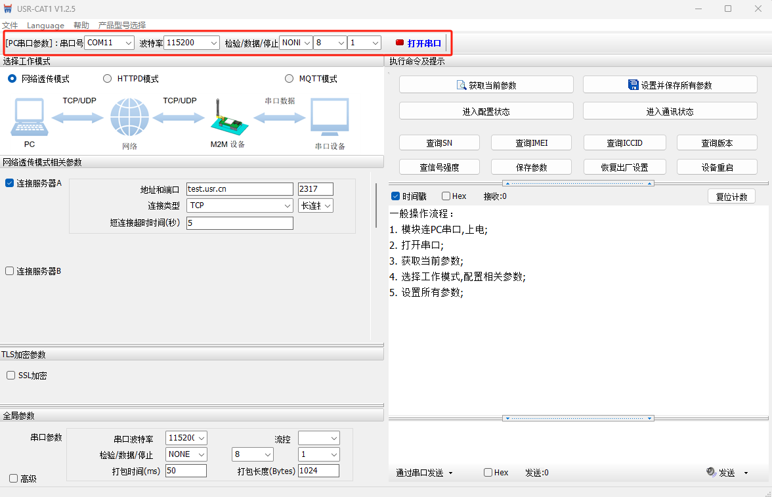Click the network globe icon
The width and height of the screenshot is (772, 497).
[x=129, y=118]
